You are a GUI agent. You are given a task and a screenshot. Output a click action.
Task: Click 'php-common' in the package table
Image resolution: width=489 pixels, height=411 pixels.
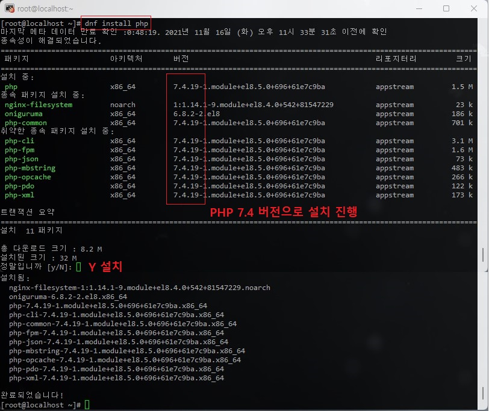pyautogui.click(x=25, y=123)
